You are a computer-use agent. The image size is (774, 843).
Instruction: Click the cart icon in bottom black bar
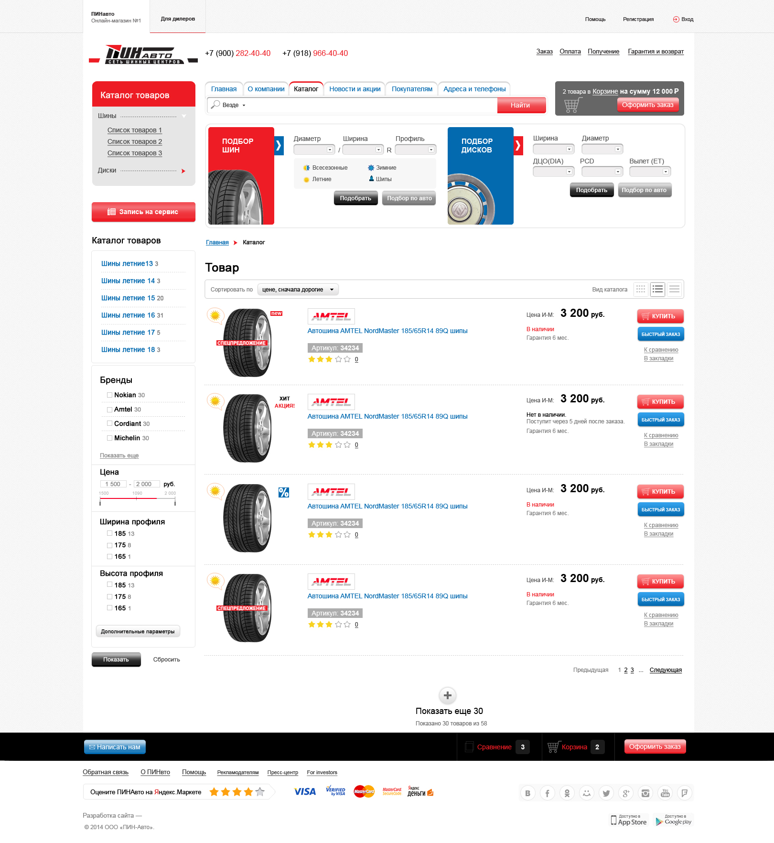click(x=554, y=747)
